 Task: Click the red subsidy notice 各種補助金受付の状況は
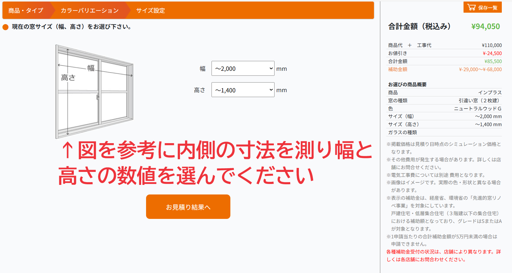pos(444,256)
